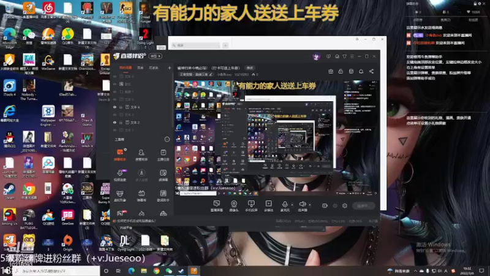The image size is (490, 276).
Task: Open the 房管助手 room manager tool
Action: pyautogui.click(x=141, y=155)
